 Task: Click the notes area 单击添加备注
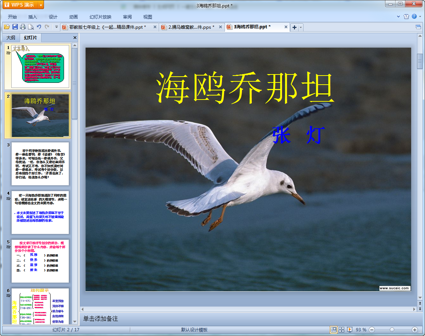click(x=100, y=319)
